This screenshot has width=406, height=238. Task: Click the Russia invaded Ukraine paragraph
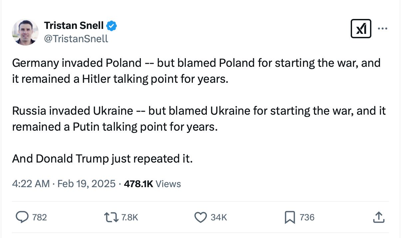coord(199,119)
